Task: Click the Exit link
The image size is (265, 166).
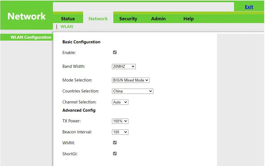Action: 249,7
